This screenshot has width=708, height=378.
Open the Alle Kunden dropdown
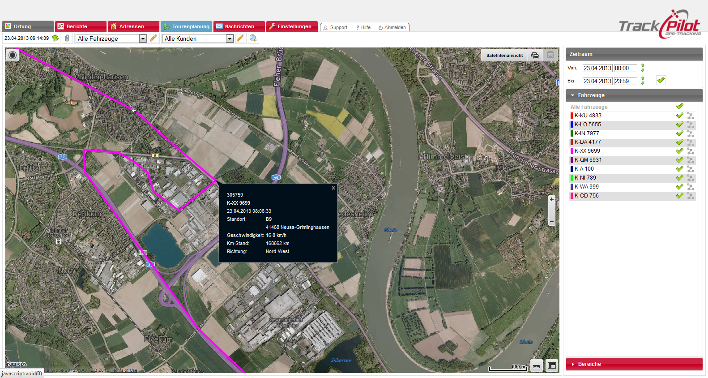[x=230, y=39]
